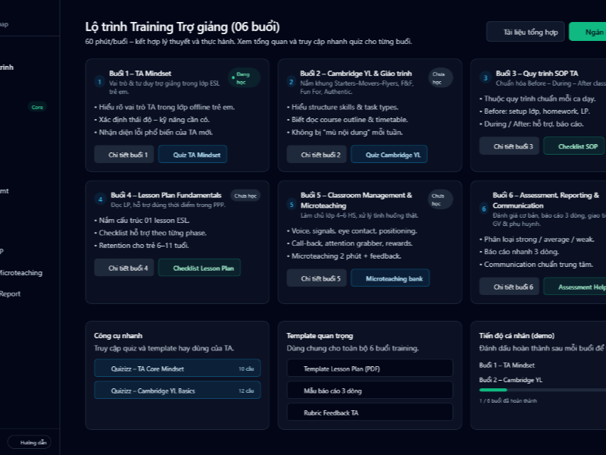Click the green Core badge in sidebar

click(x=36, y=107)
